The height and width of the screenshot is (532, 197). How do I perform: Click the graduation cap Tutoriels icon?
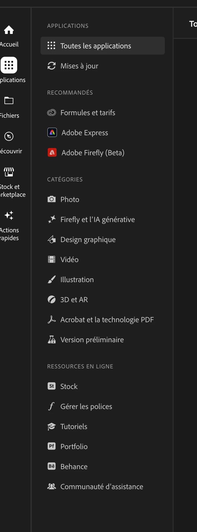pyautogui.click(x=52, y=426)
